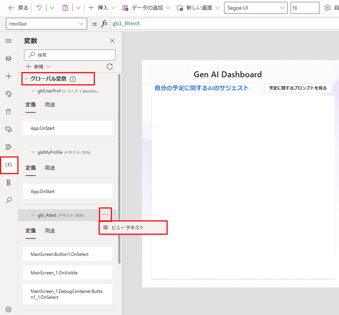Click the refresh variables icon
This screenshot has width=339, height=315.
pyautogui.click(x=110, y=66)
